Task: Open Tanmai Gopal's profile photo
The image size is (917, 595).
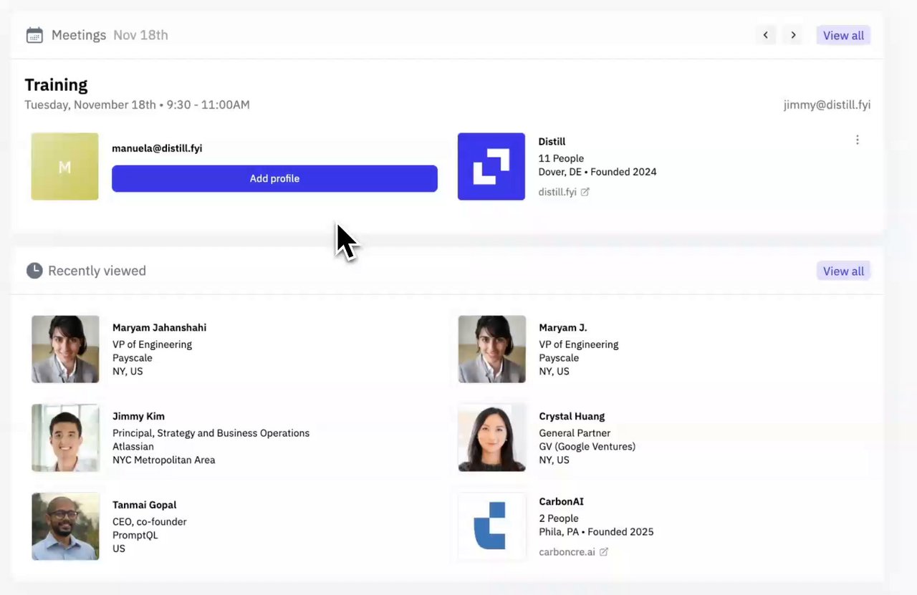Action: click(x=65, y=526)
